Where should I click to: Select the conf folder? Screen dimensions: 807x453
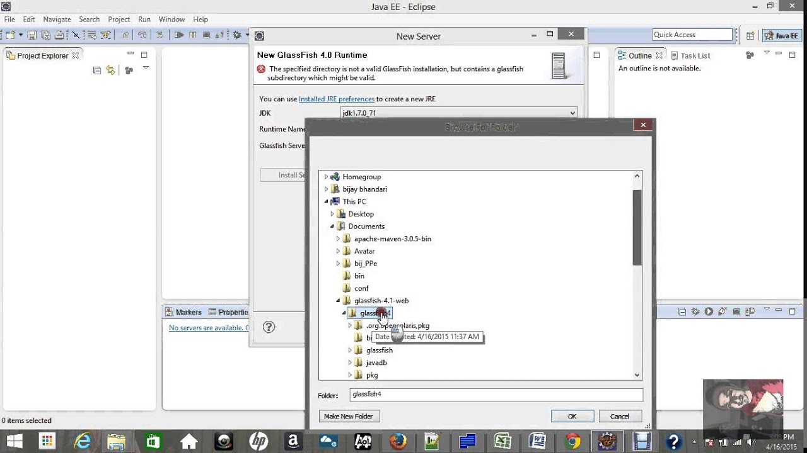(361, 288)
